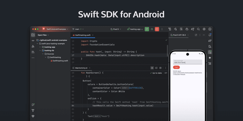Viewport: 243px width, 121px height.
Task: Collapse the Sources folder
Action: (x=43, y=54)
